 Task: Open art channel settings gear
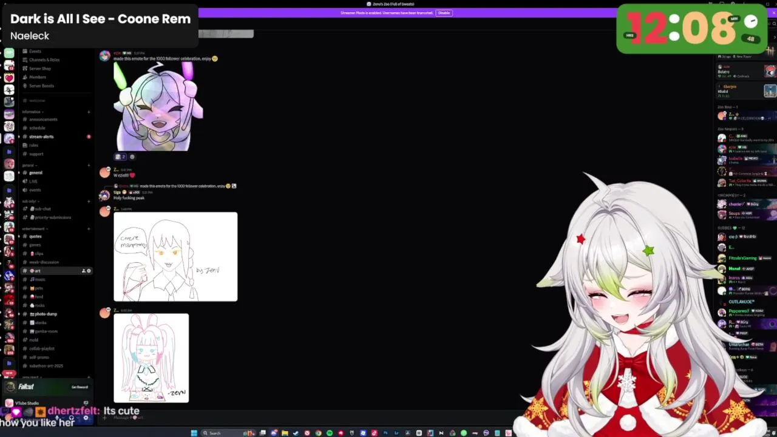pyautogui.click(x=89, y=271)
